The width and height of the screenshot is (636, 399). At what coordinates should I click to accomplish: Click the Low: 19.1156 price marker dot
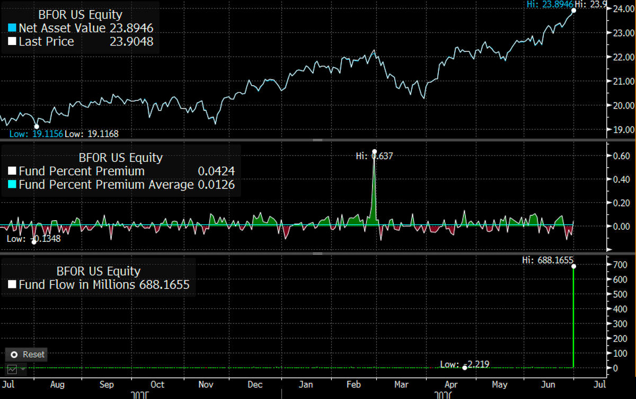37,126
